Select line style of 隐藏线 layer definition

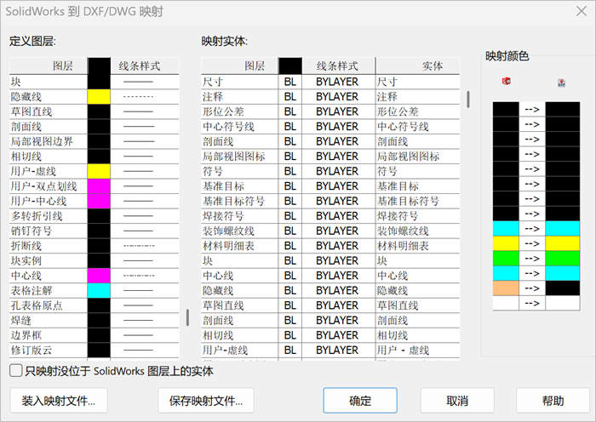click(145, 96)
